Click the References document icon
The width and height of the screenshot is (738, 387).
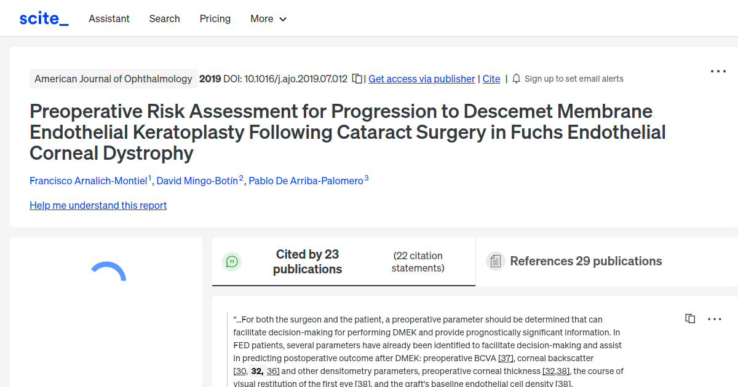pos(495,261)
